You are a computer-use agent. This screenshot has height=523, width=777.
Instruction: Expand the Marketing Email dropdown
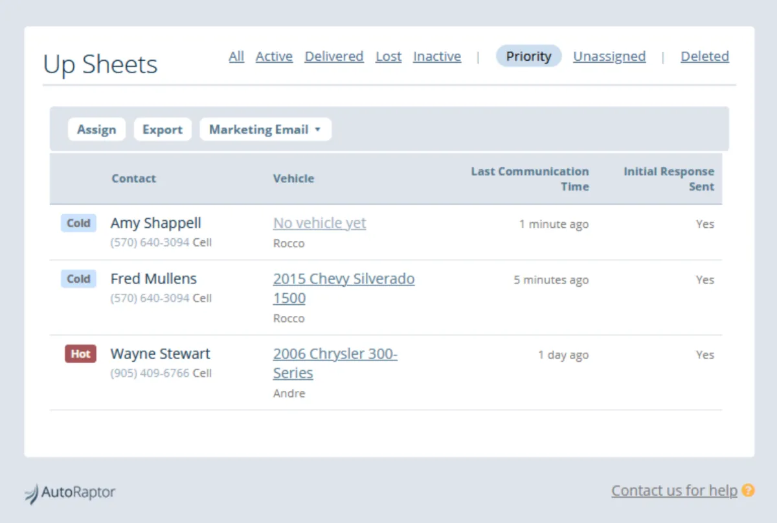pos(265,129)
